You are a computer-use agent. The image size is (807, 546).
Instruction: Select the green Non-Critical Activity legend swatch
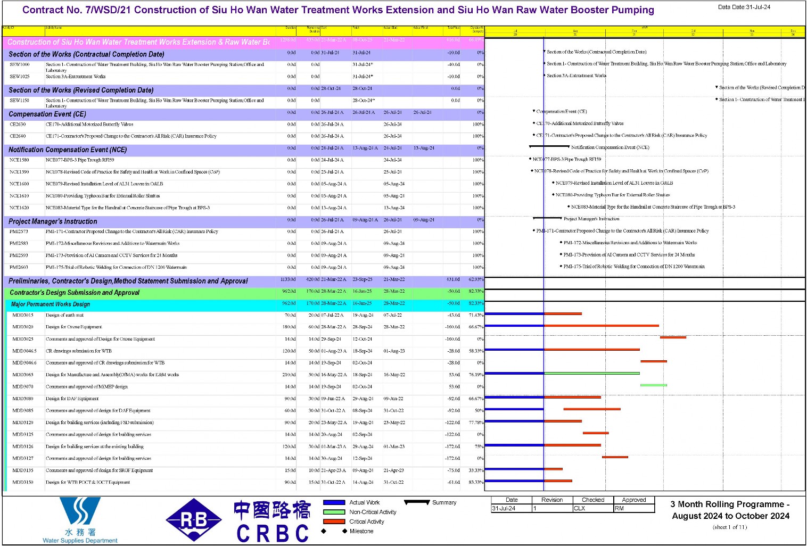334,512
